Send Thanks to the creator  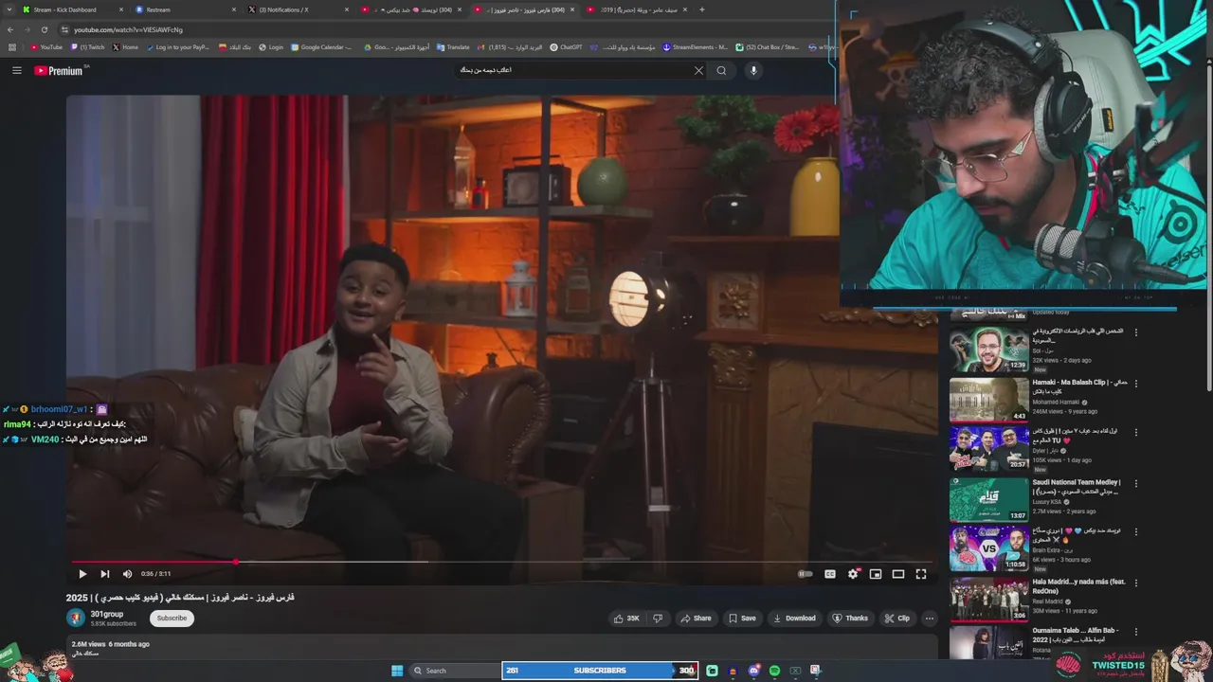click(x=850, y=619)
